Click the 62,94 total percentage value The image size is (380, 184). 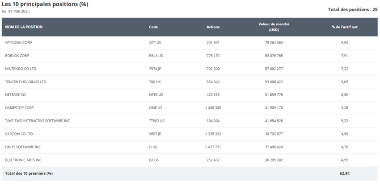point(344,173)
